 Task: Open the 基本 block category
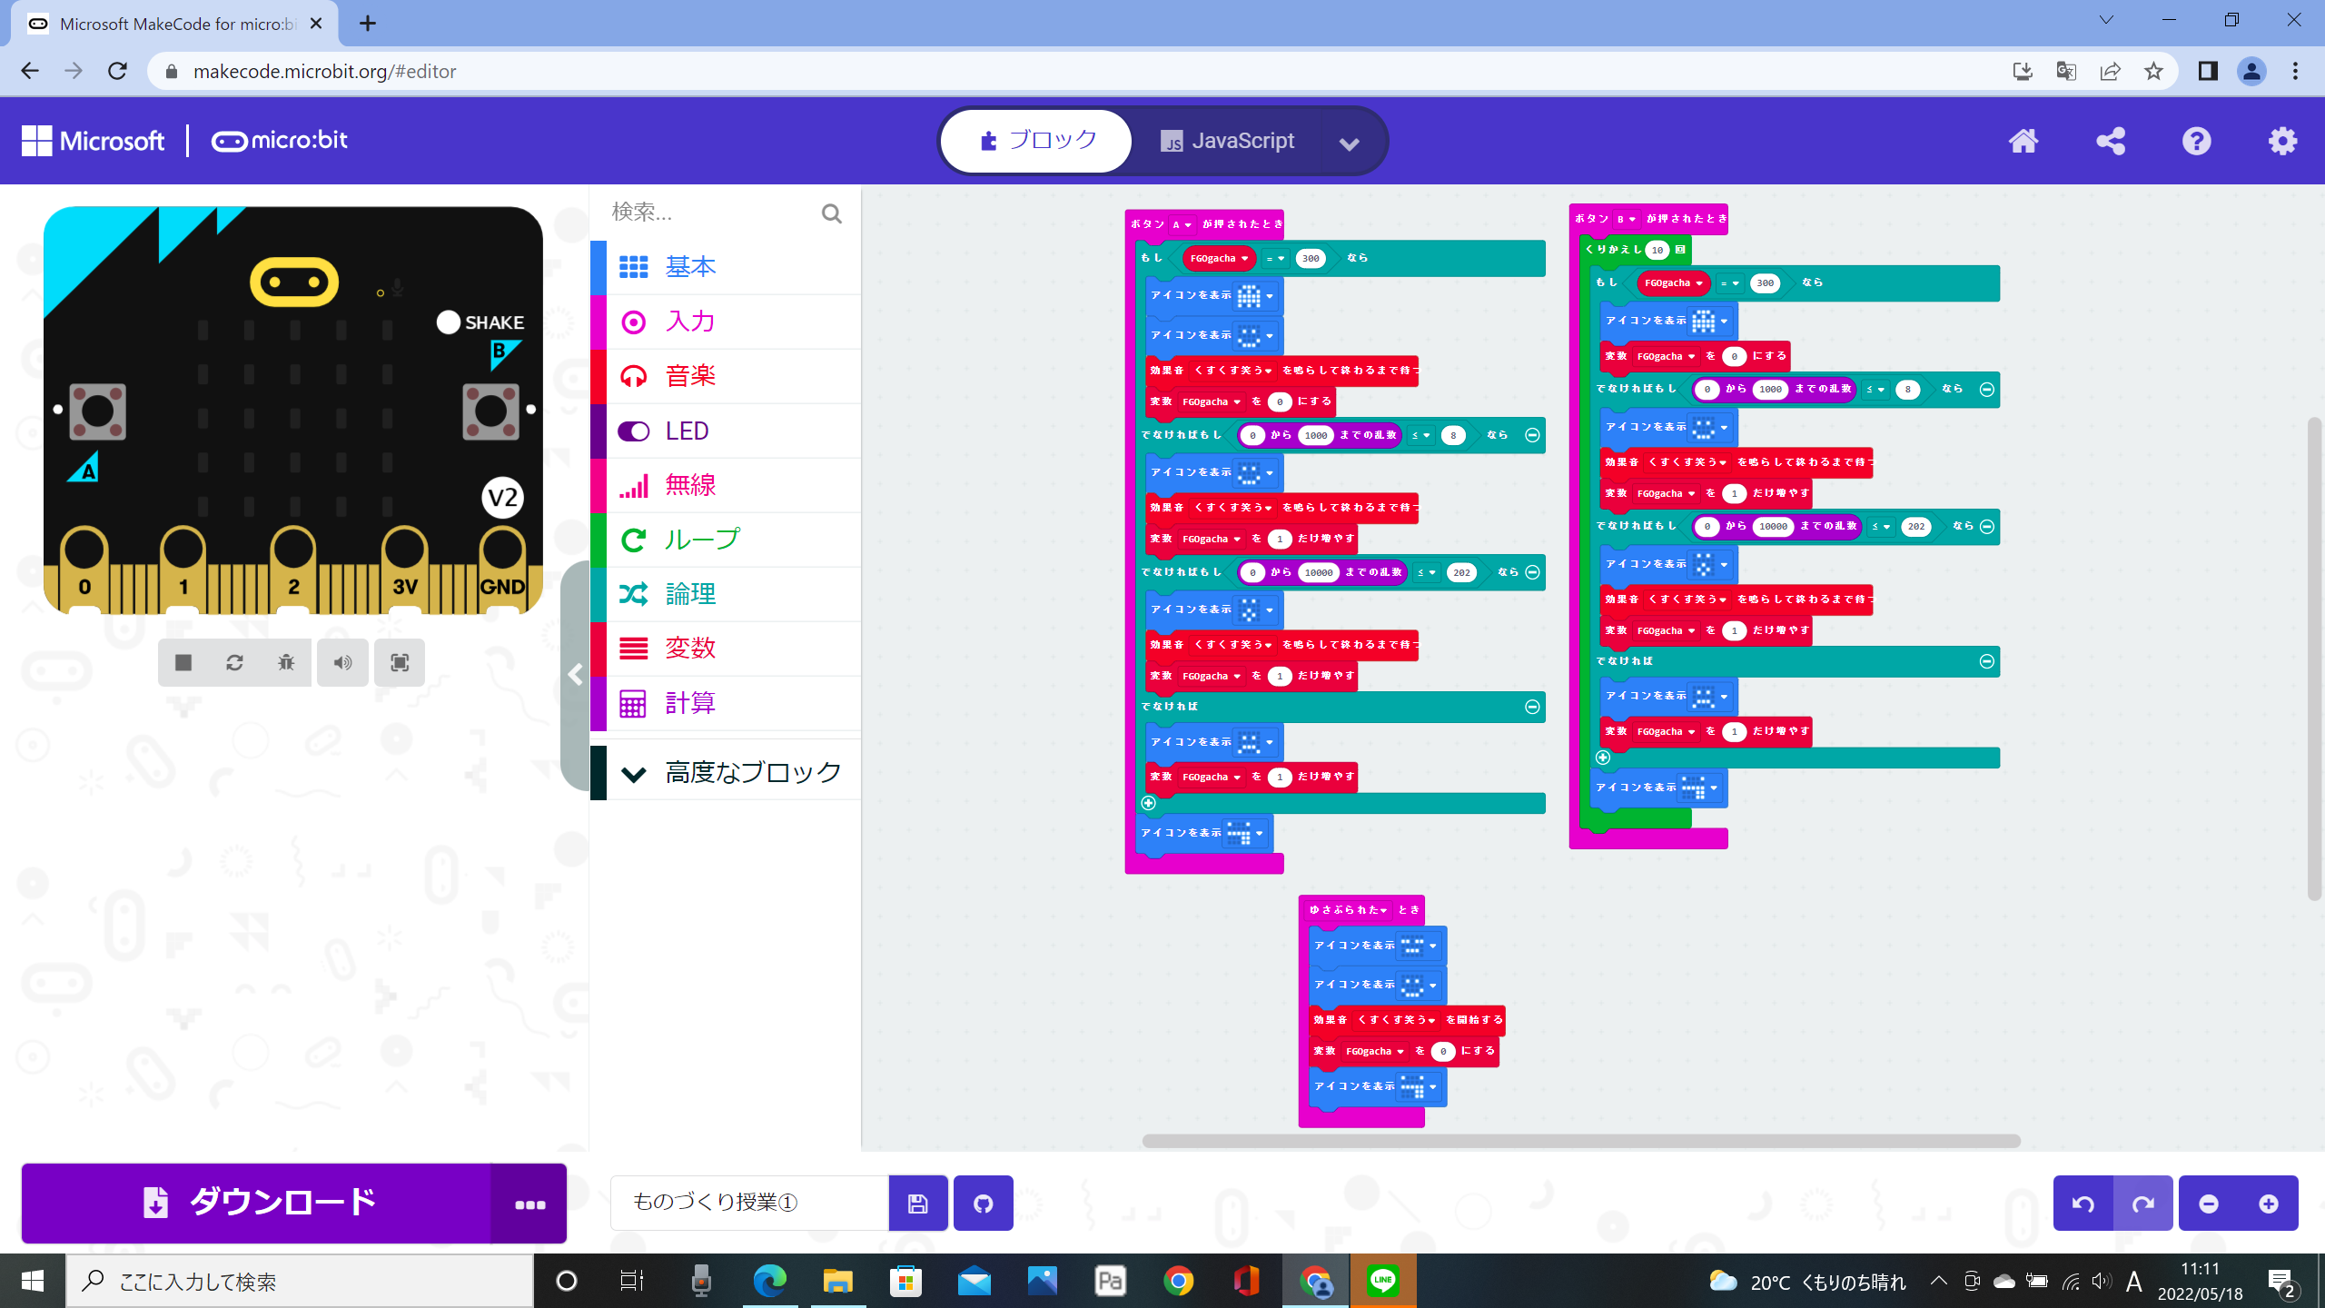[x=726, y=267]
